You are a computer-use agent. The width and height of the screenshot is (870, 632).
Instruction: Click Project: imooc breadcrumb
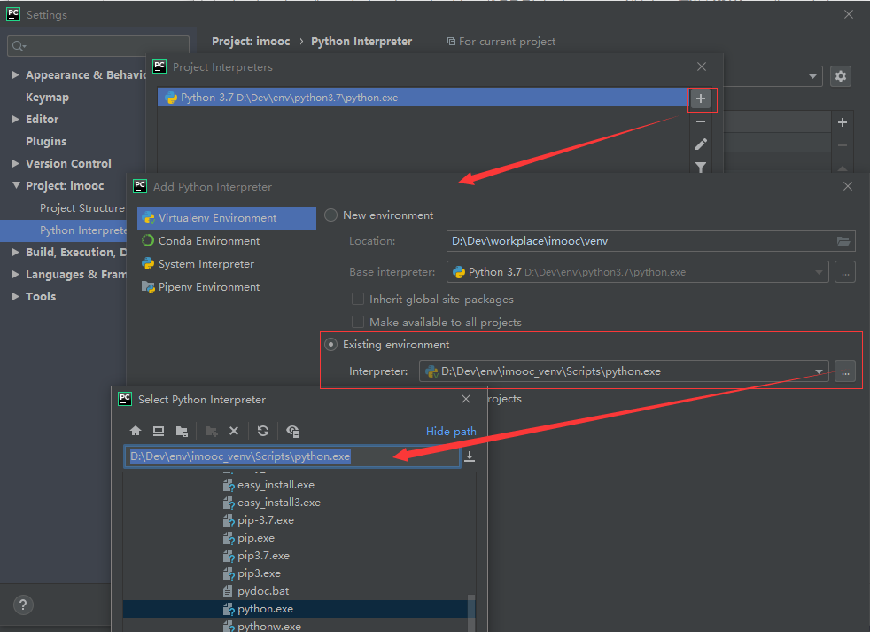coord(251,41)
